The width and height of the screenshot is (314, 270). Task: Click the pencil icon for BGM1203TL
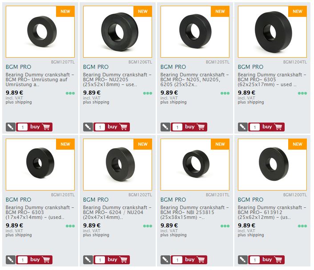click(x=11, y=260)
